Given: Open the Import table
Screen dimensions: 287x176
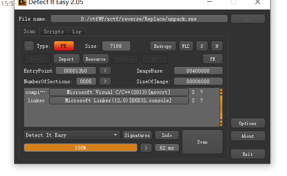Looking at the screenshot, I should (x=66, y=59).
